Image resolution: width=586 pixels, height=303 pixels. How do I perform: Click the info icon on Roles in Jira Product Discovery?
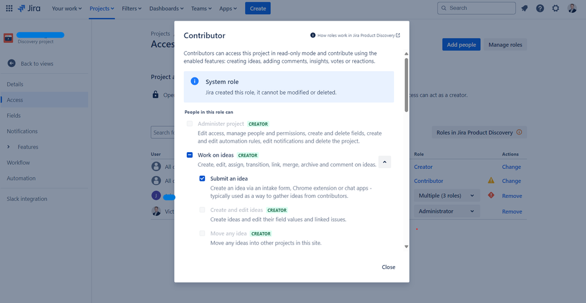point(518,132)
